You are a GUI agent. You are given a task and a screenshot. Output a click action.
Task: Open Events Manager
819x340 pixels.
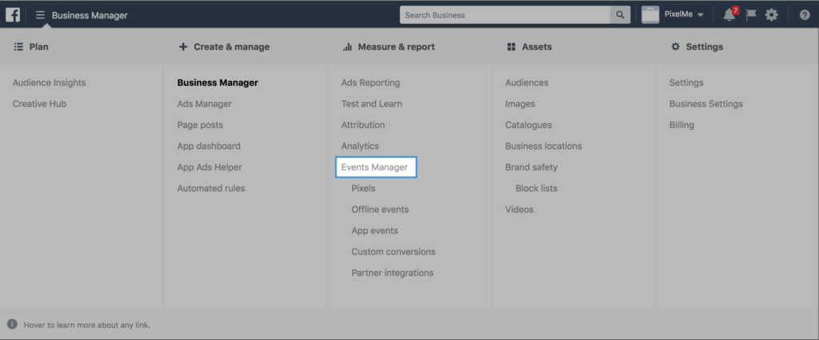click(374, 167)
